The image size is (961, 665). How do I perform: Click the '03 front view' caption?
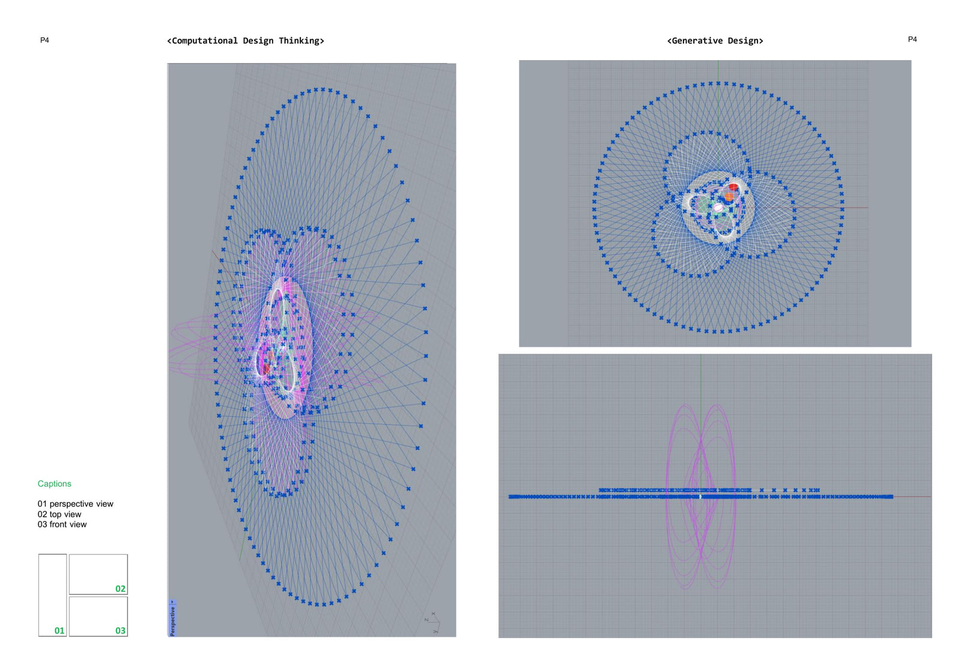(62, 525)
